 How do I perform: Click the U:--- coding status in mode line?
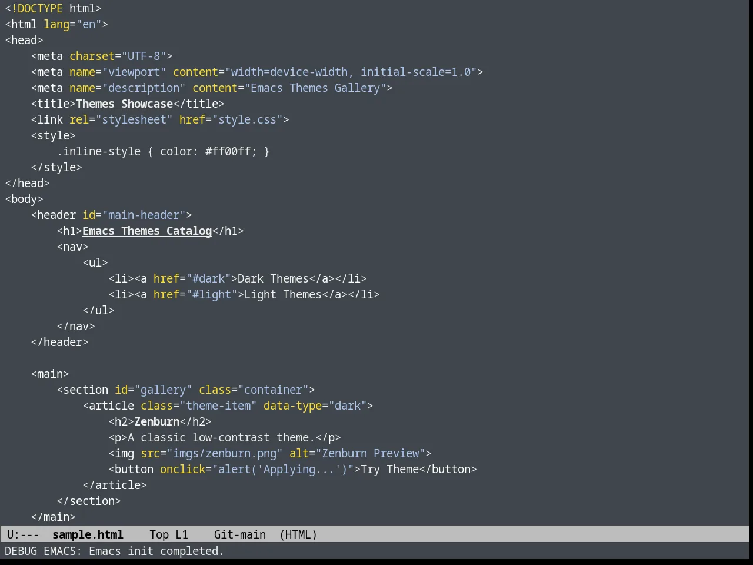(x=23, y=534)
